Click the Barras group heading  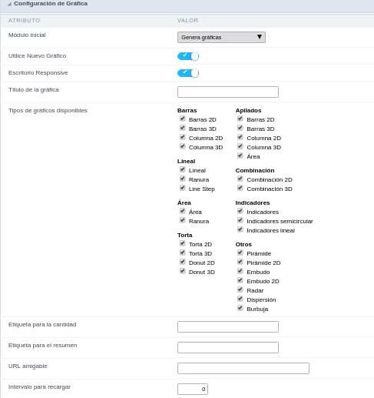[187, 110]
